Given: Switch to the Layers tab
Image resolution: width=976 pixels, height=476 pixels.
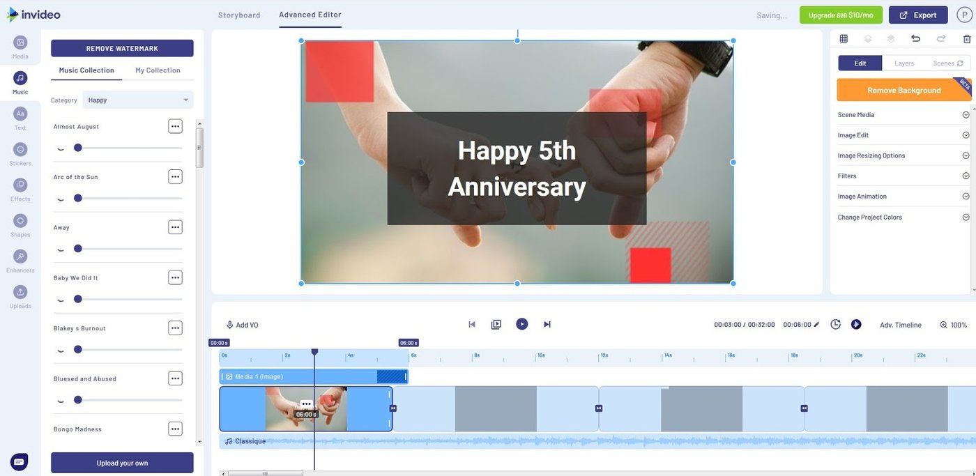Looking at the screenshot, I should point(903,63).
